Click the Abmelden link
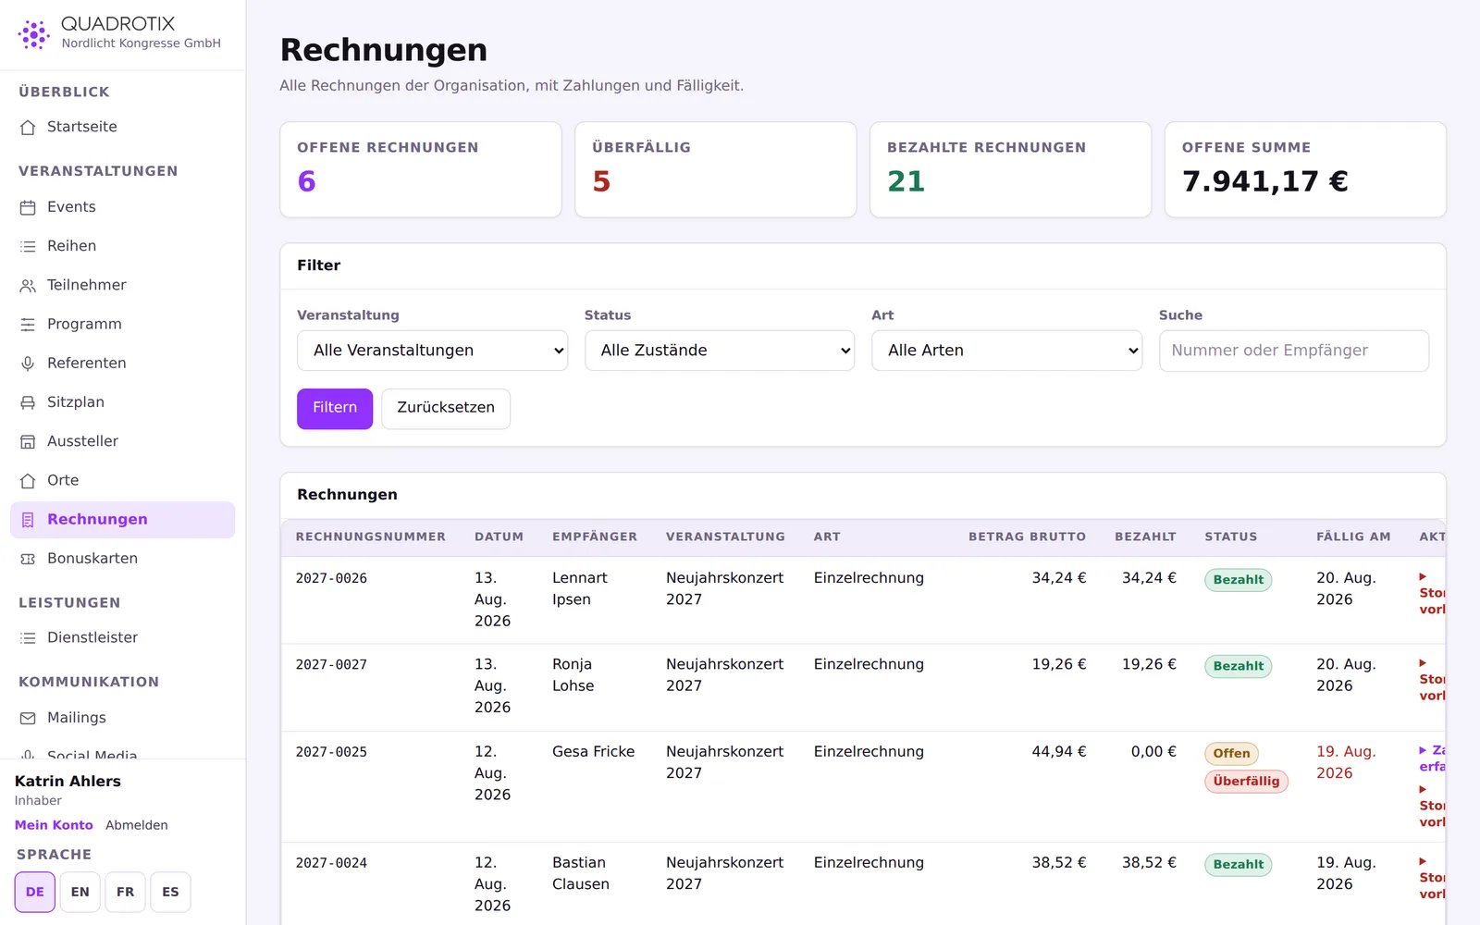Viewport: 1480px width, 925px height. pos(137,825)
